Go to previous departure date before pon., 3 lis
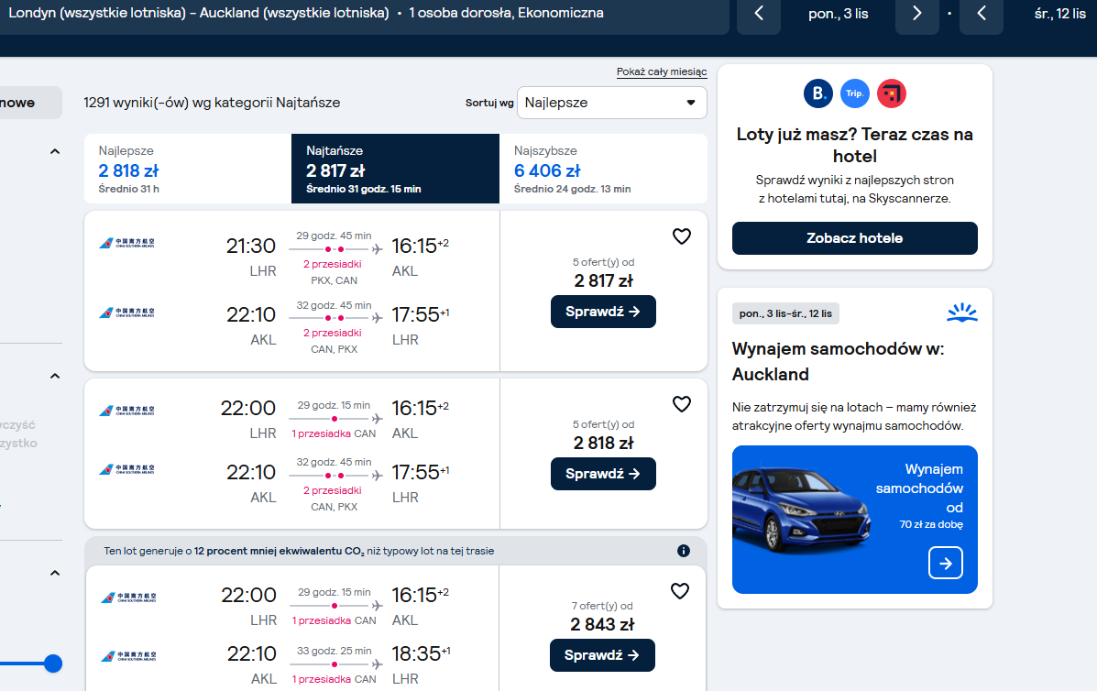The width and height of the screenshot is (1097, 691). coord(759,13)
